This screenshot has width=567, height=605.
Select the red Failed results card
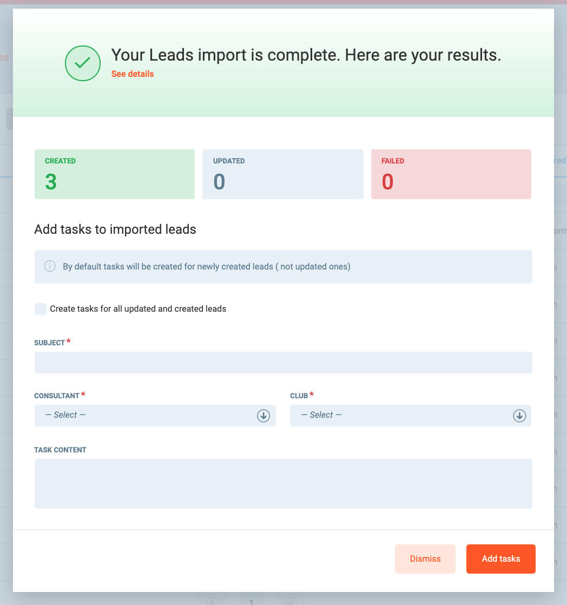(451, 174)
